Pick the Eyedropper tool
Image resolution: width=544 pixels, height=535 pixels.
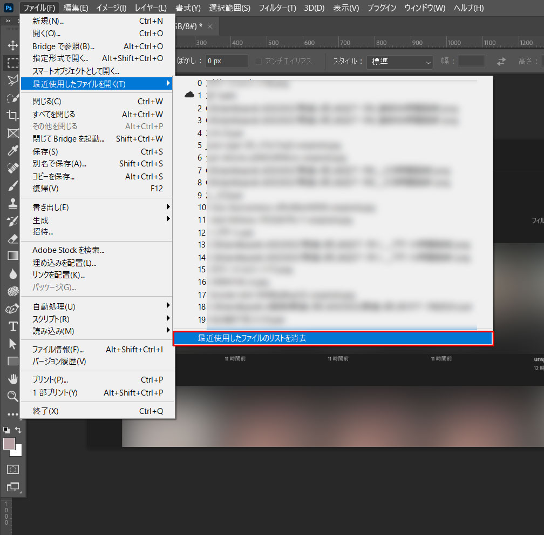(x=12, y=150)
